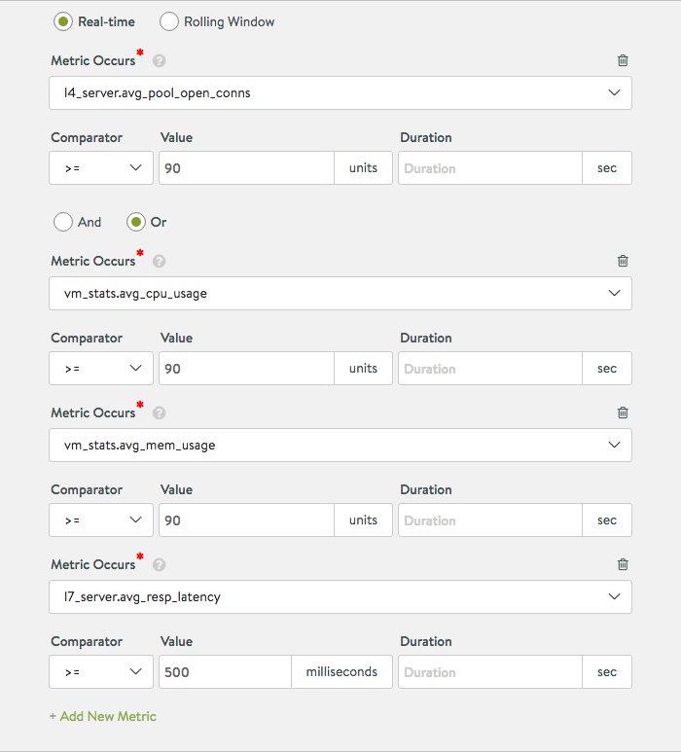Viewport: 681px width, 753px height.
Task: Click the Value field showing 500 milliseconds
Action: (224, 671)
